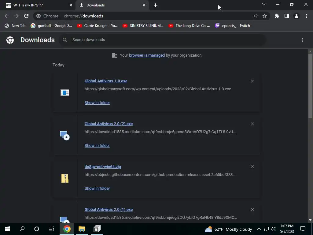Viewport: 313px width, 235px height.
Task: Open dnSpy-net-win64.zip file link
Action: 103,167
